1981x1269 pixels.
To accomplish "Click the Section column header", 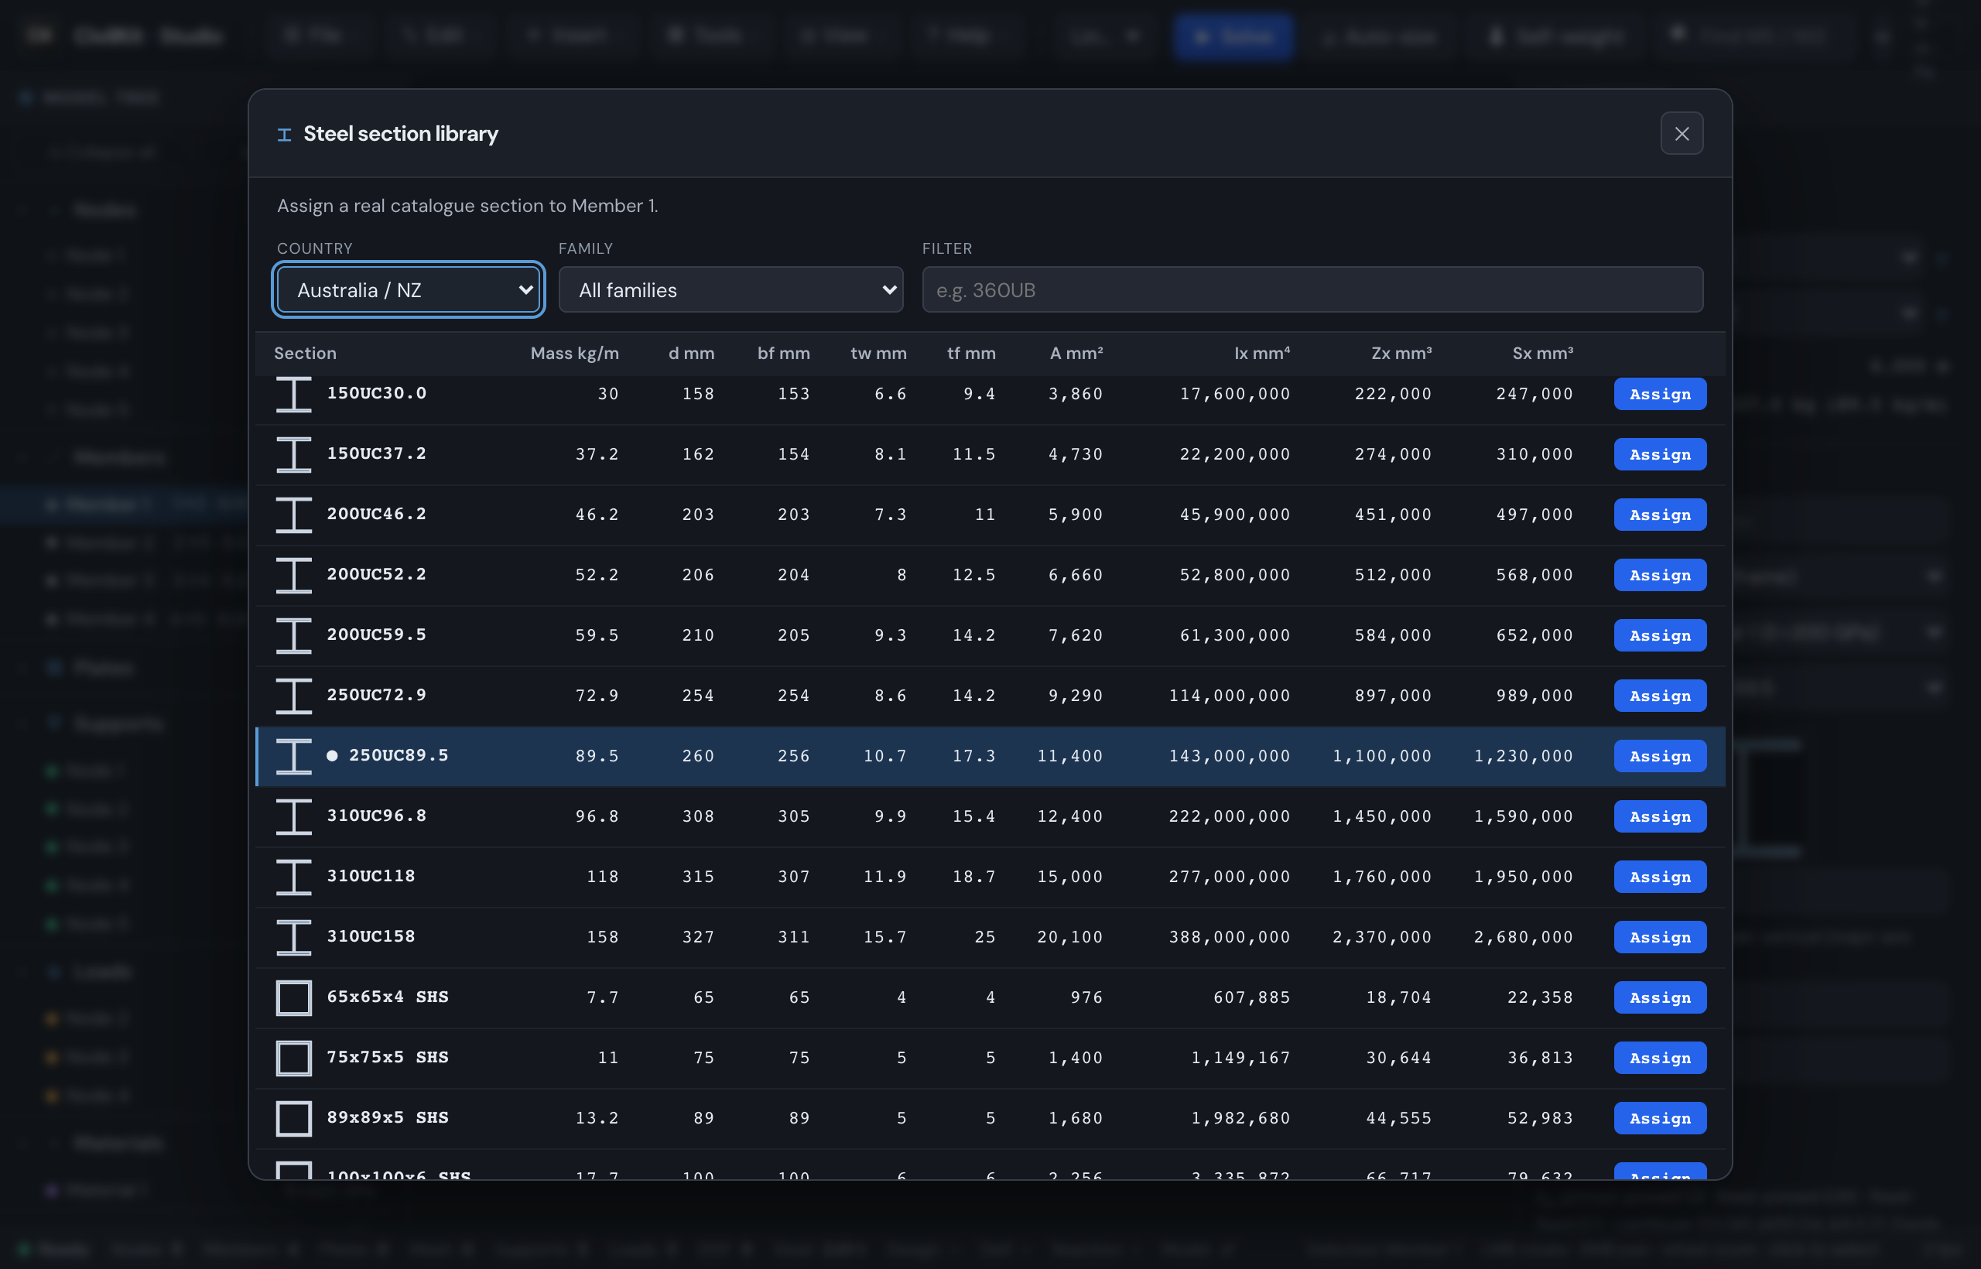I will point(305,354).
